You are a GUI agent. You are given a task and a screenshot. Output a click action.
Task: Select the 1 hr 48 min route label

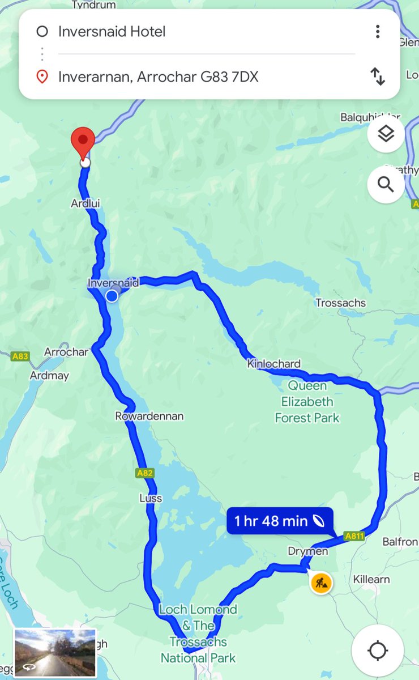[x=280, y=521]
